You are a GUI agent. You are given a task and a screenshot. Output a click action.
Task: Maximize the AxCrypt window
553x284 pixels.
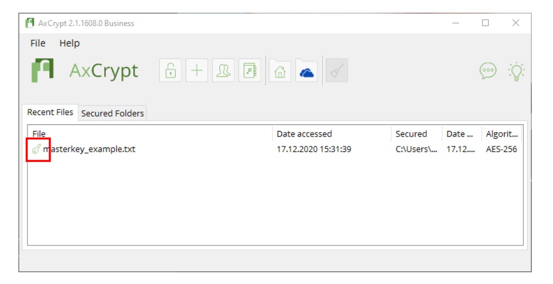coord(486,23)
